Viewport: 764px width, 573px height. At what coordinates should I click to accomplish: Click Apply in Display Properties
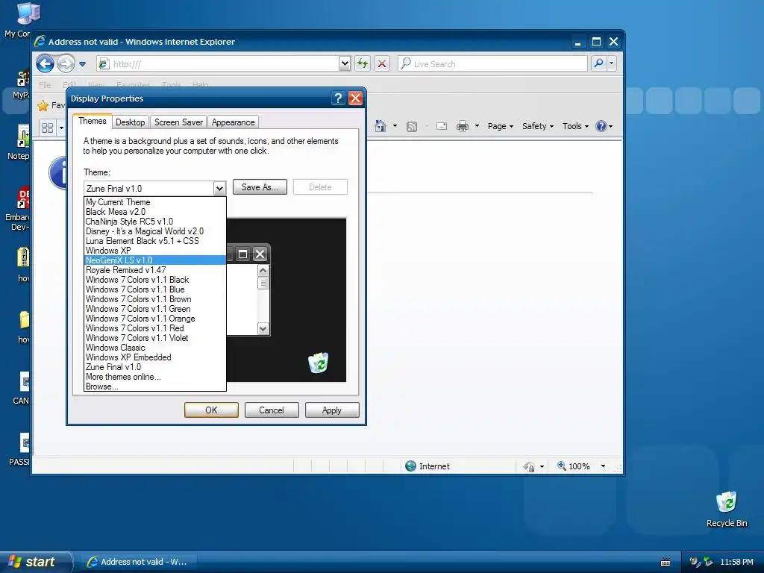point(332,410)
